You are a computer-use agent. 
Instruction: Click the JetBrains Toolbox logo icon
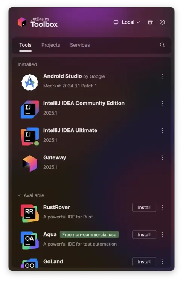[x=22, y=22]
